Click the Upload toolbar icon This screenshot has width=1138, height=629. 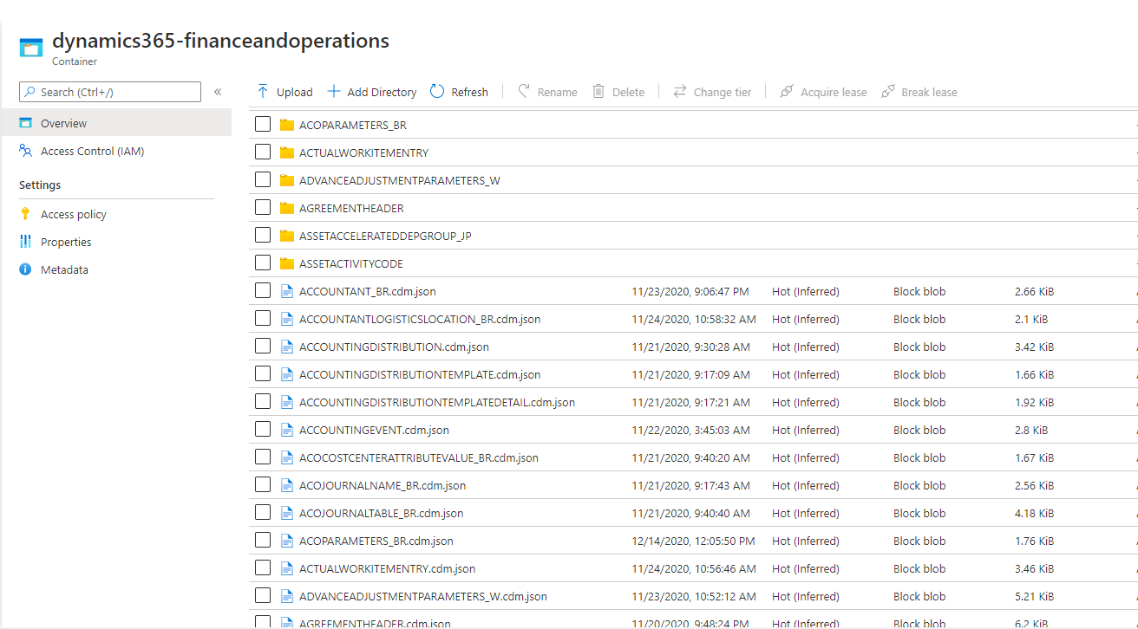pos(261,91)
